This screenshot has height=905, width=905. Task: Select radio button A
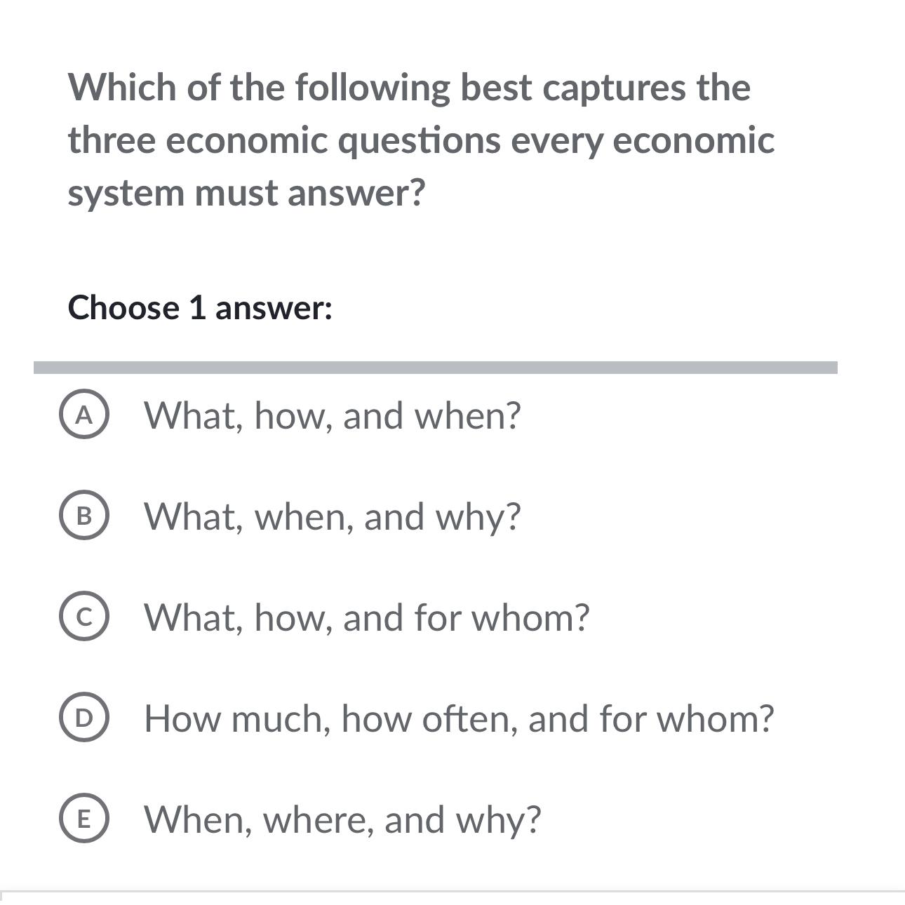(83, 416)
